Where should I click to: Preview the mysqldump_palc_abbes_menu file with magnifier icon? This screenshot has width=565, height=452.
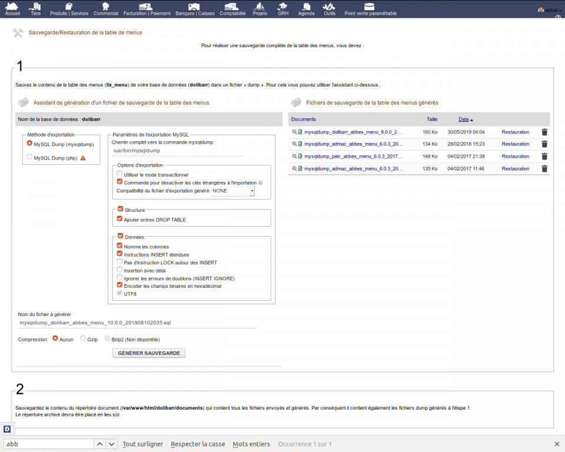(x=294, y=157)
